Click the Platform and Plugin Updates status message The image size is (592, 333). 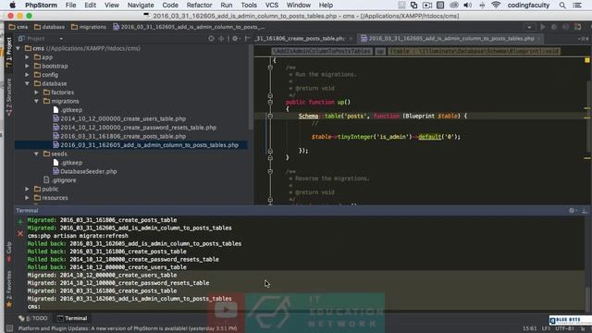128,328
